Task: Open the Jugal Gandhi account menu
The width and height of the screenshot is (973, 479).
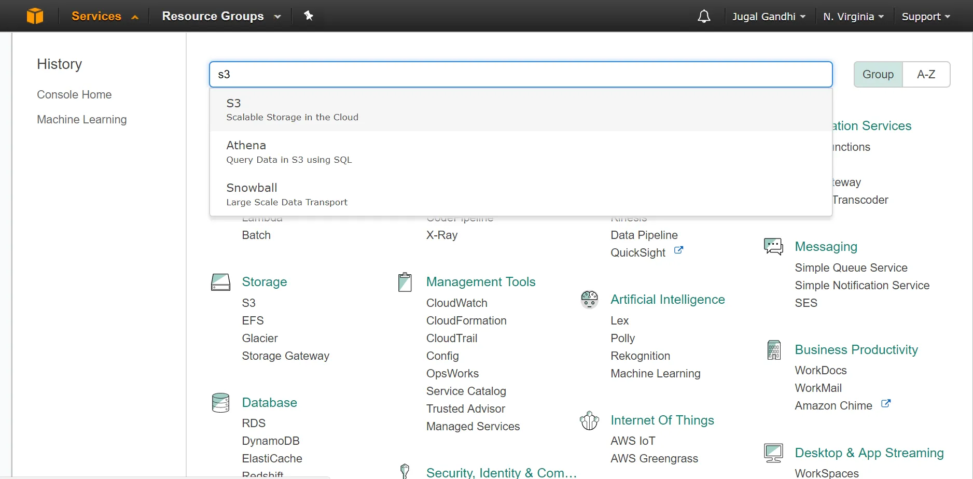Action: point(769,17)
